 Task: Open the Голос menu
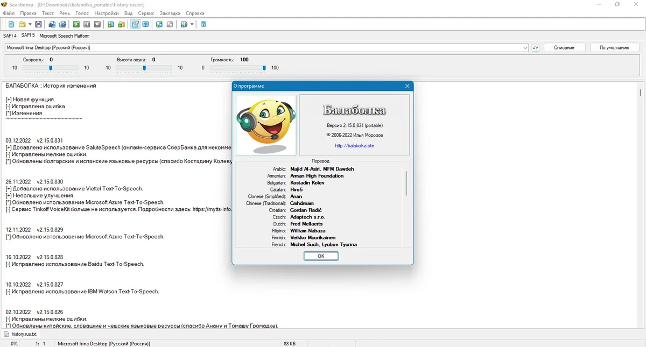[82, 13]
